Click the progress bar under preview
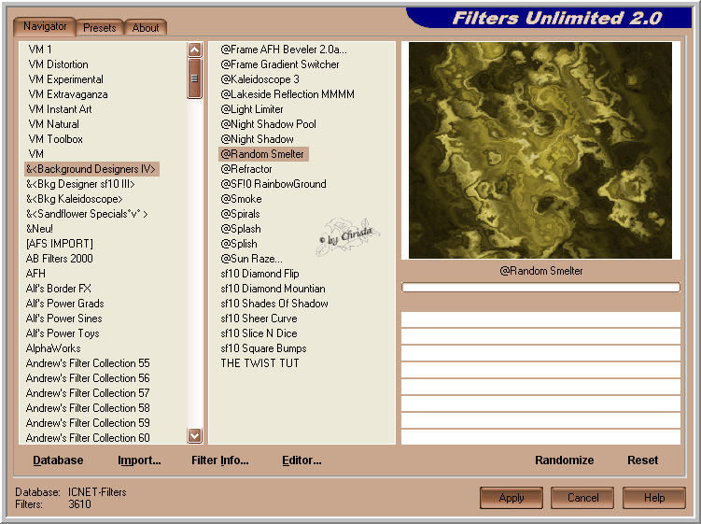This screenshot has width=701, height=524. [x=540, y=288]
